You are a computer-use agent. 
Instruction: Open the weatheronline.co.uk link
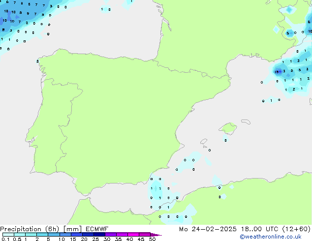pos(271,237)
